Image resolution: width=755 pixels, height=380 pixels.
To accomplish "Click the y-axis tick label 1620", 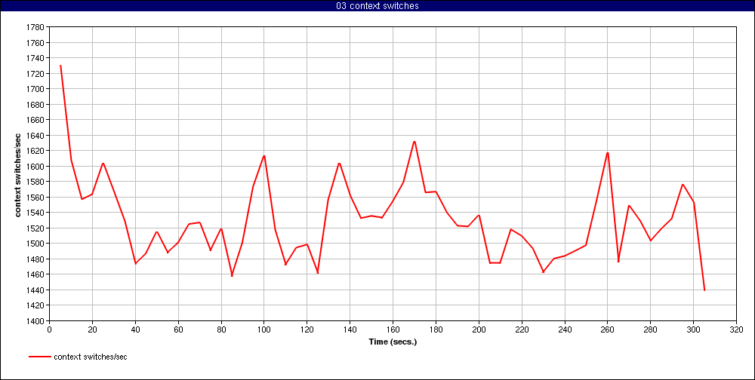I will pos(36,151).
